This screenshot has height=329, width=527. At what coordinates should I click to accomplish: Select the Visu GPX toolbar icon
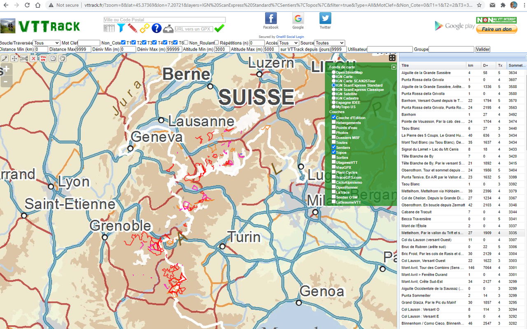[43, 59]
